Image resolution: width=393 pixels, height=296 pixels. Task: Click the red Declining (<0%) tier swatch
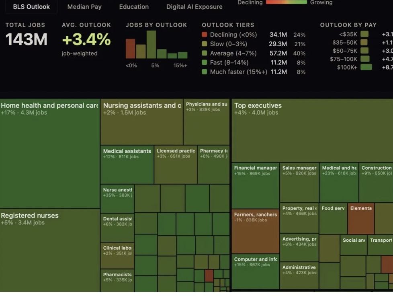[x=205, y=35]
